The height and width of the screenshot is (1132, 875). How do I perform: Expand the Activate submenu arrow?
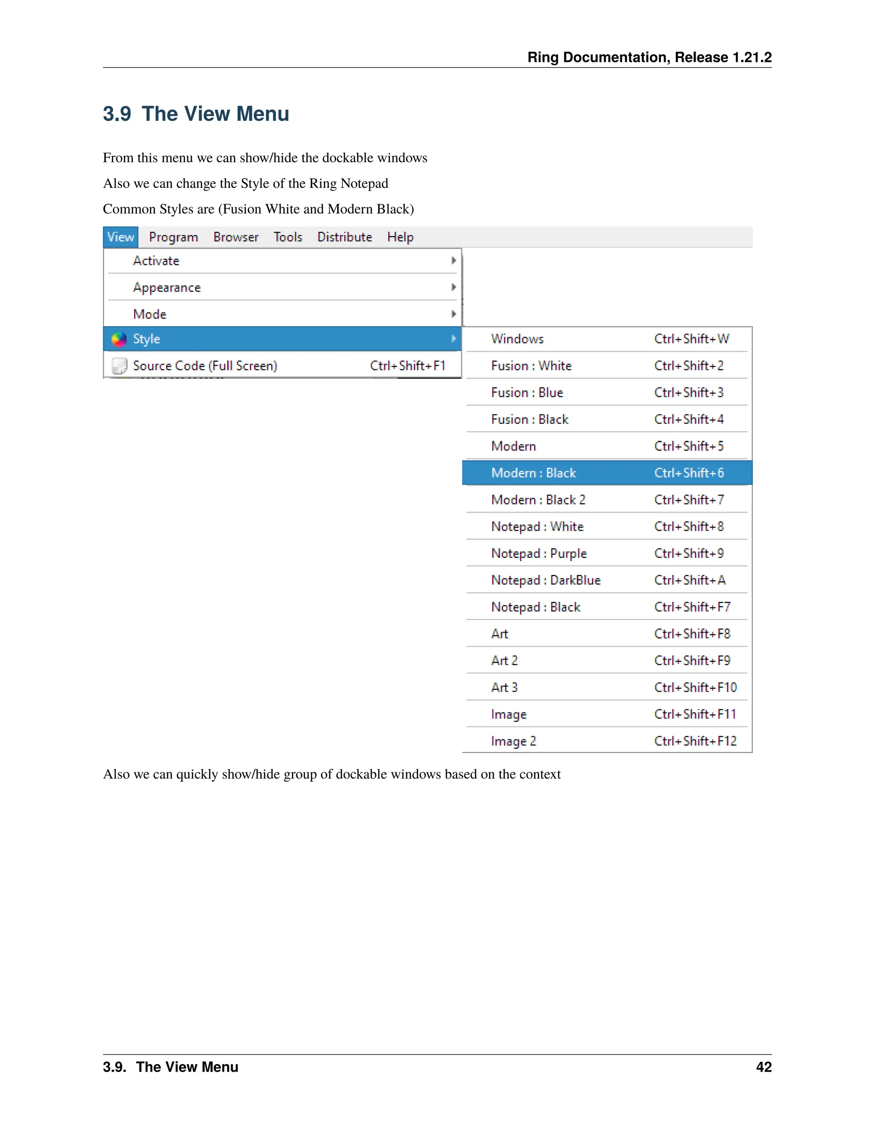tap(454, 261)
